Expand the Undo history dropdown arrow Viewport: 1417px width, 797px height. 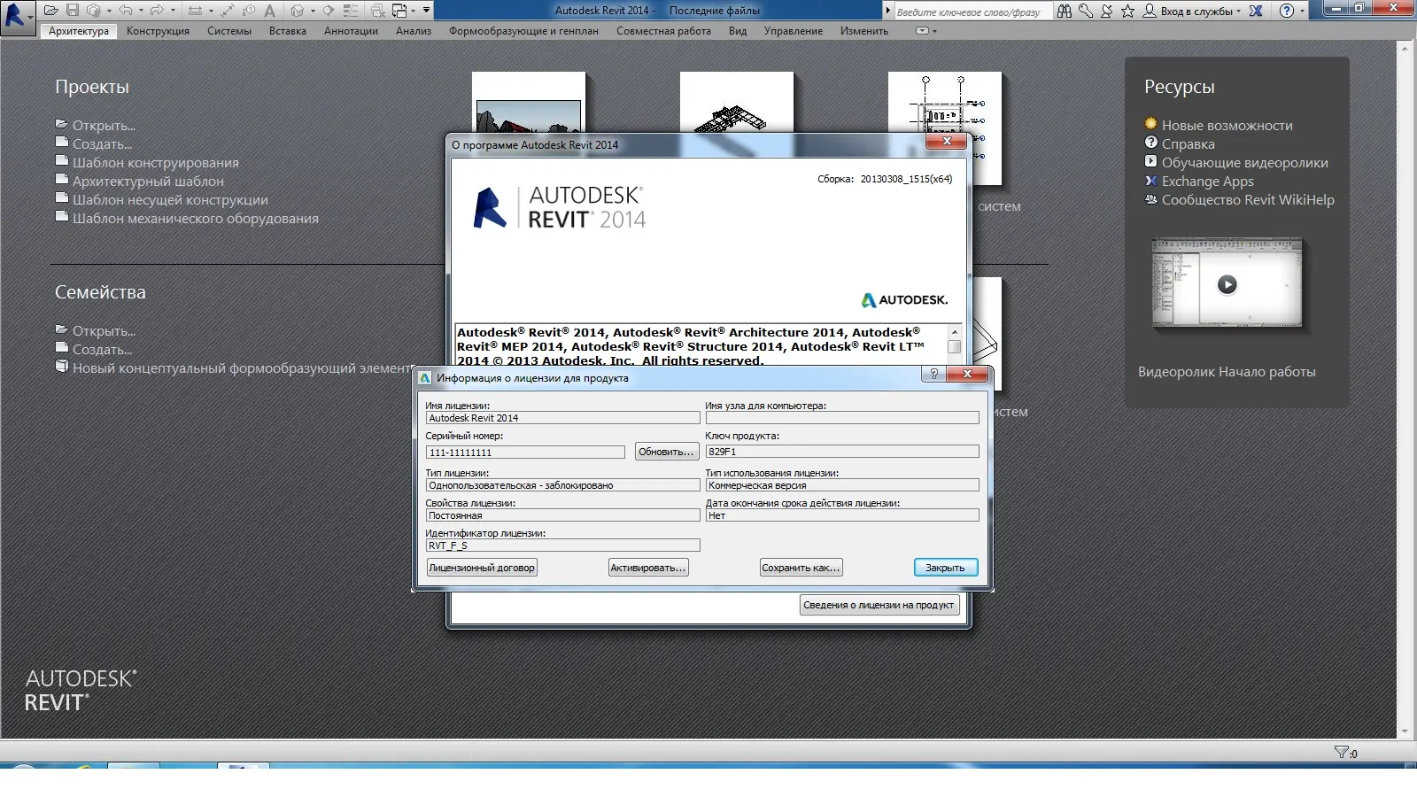141,11
